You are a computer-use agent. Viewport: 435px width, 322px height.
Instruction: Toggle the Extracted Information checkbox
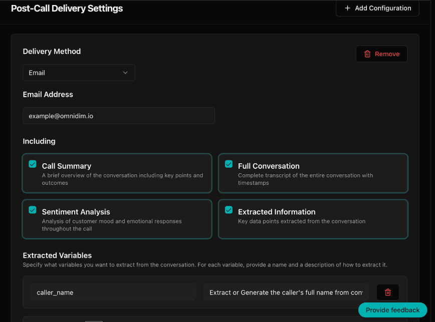[229, 209]
